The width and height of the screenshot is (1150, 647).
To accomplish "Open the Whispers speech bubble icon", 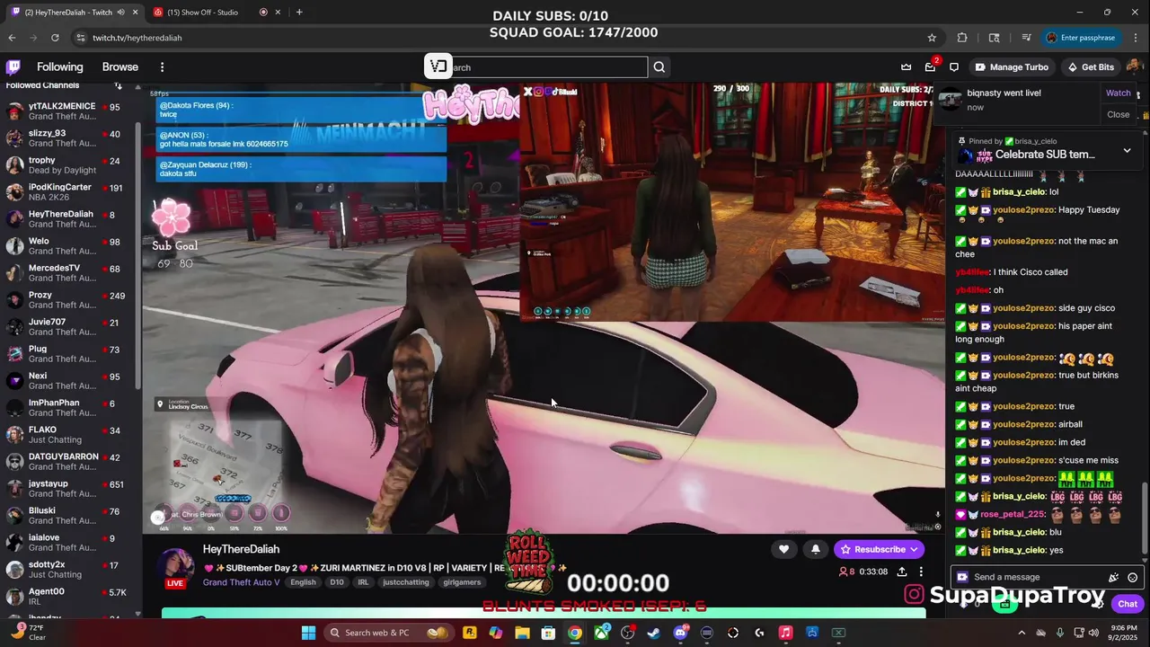I will (954, 67).
